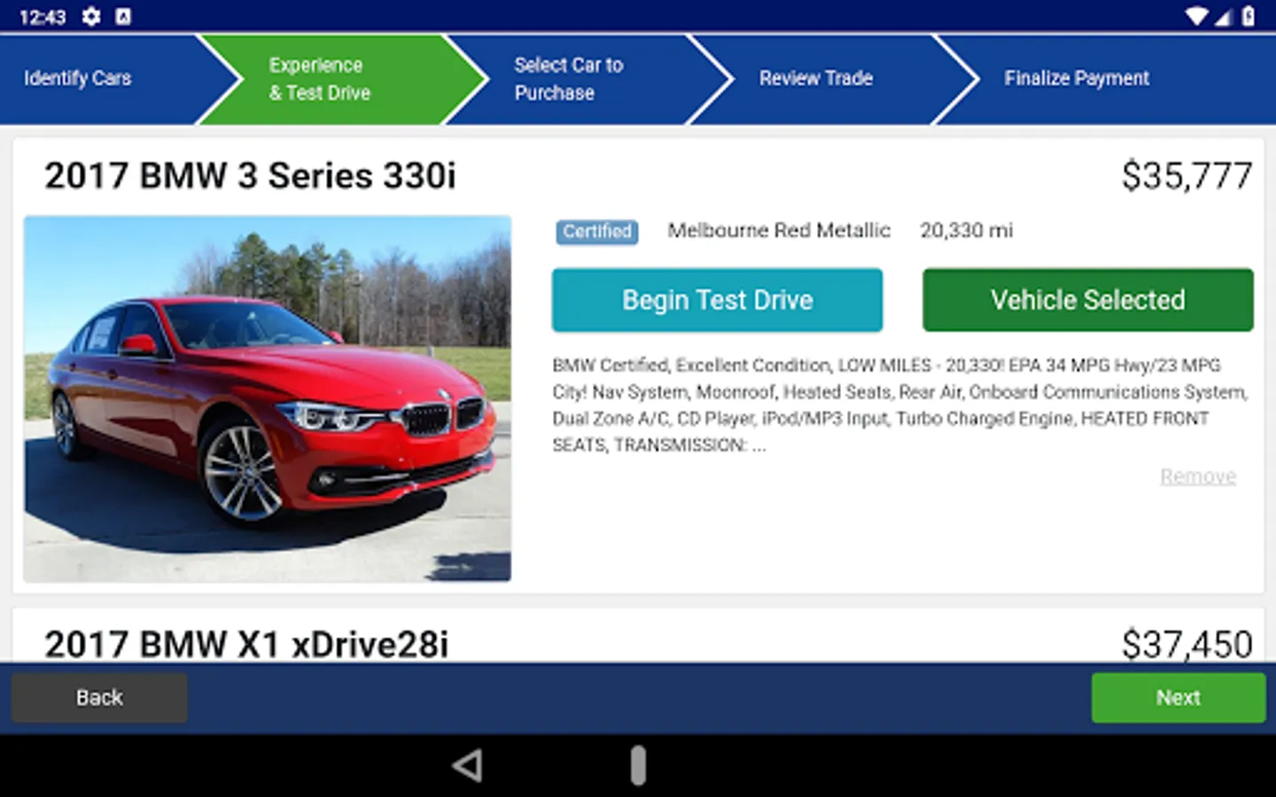Tap the 12:43 clock in status bar
Viewport: 1276px width, 797px height.
pyautogui.click(x=43, y=17)
